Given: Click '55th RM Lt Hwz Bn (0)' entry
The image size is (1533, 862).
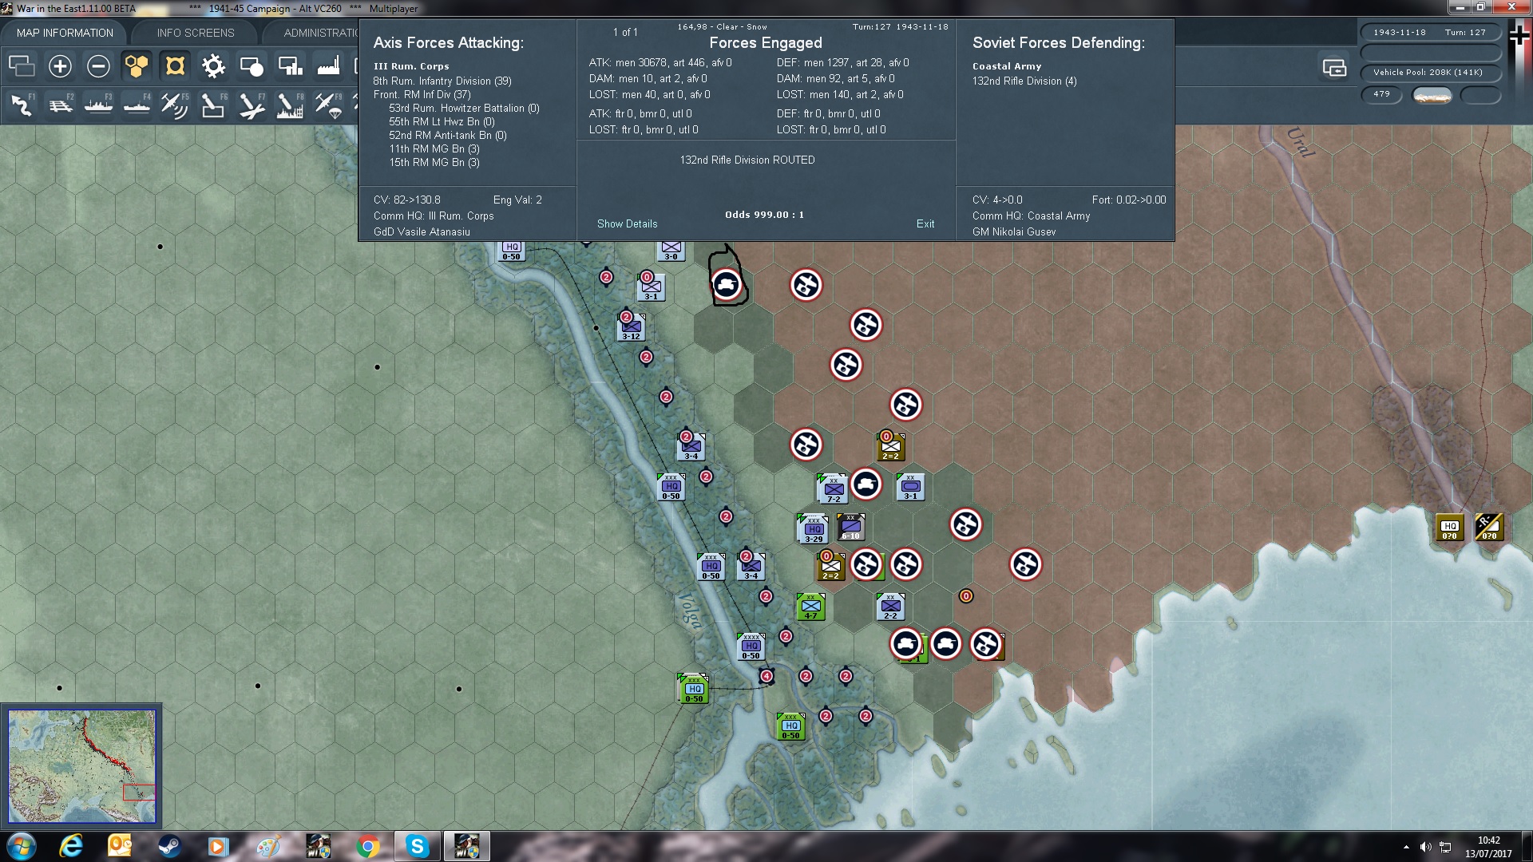Looking at the screenshot, I should coord(442,121).
